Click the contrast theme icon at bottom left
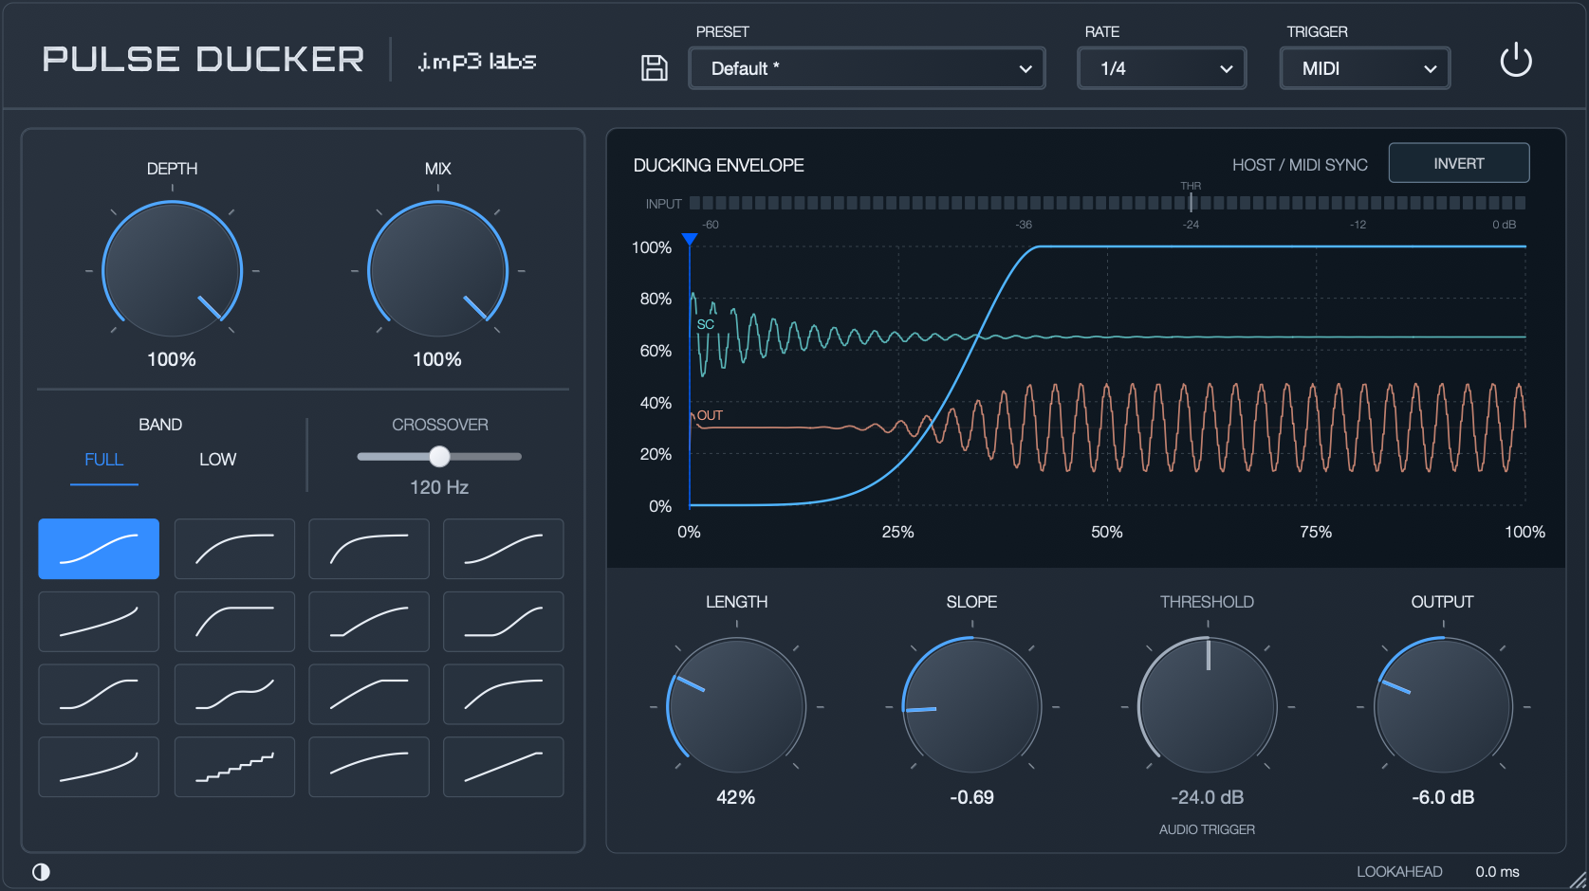The height and width of the screenshot is (891, 1589). (41, 872)
